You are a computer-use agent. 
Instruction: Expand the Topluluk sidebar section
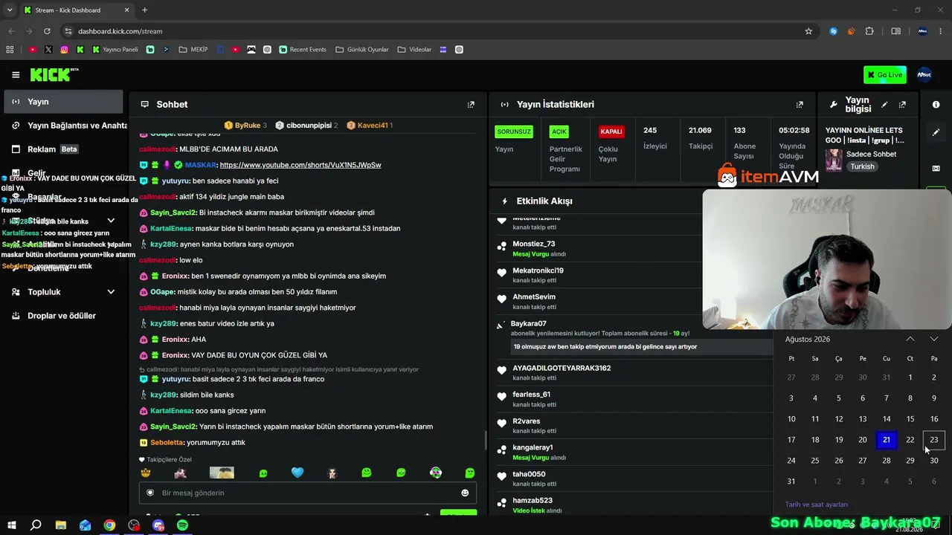(111, 292)
